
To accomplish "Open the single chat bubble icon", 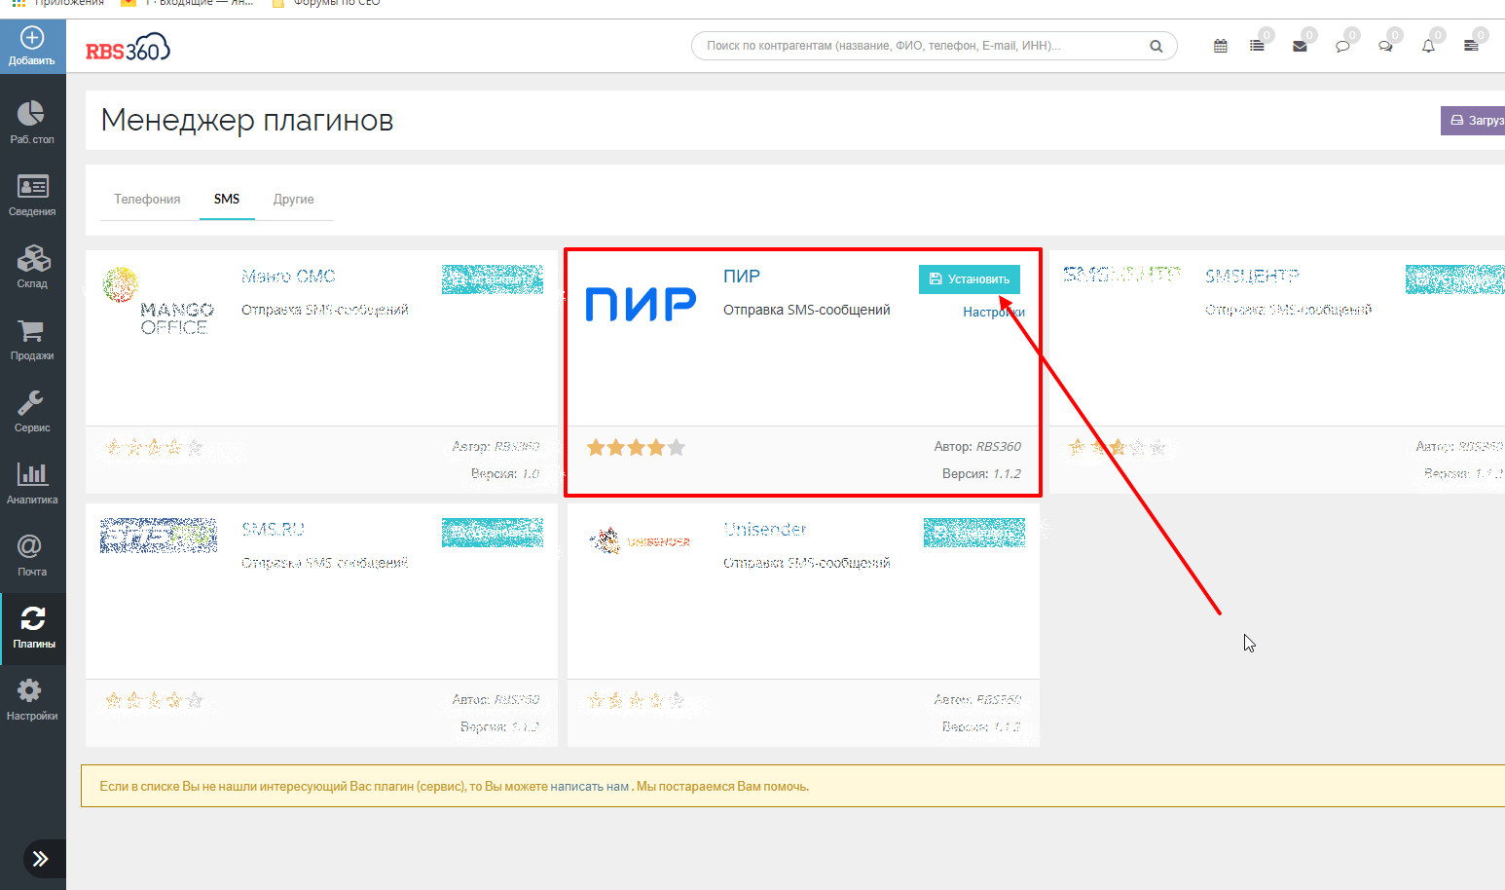I will point(1342,46).
